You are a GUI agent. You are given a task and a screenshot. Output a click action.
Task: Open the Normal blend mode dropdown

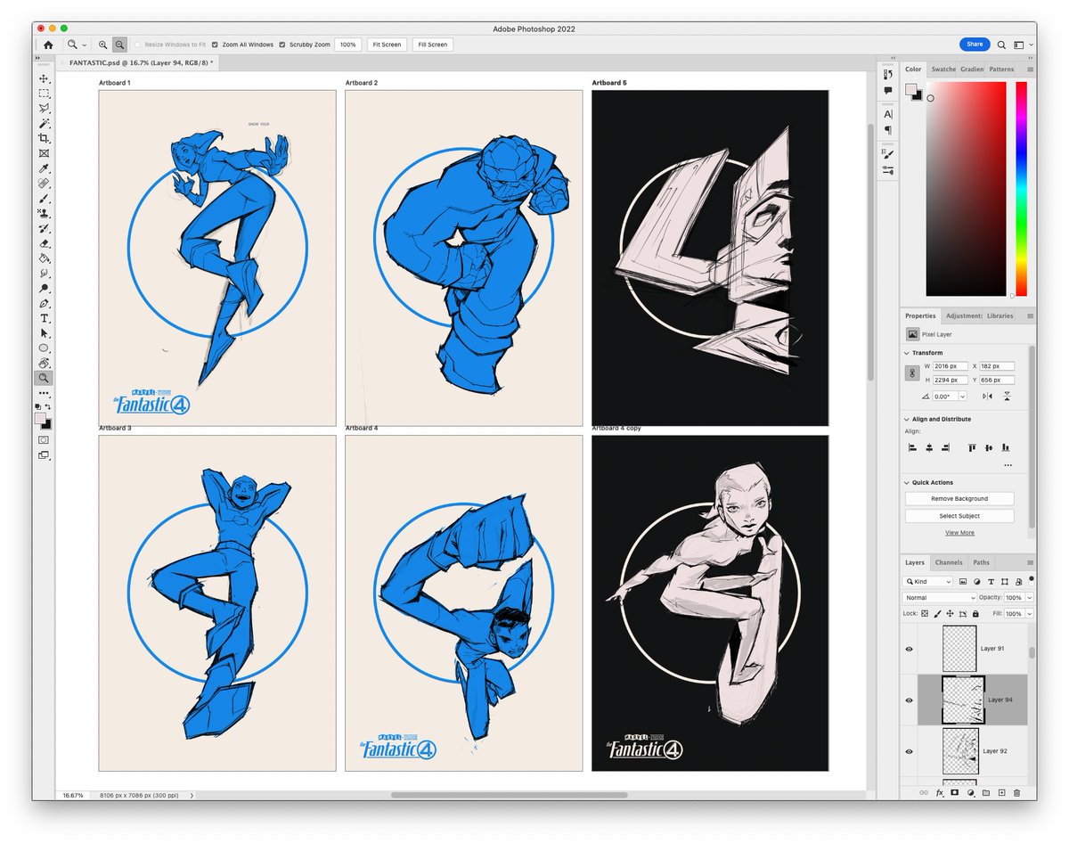click(940, 598)
